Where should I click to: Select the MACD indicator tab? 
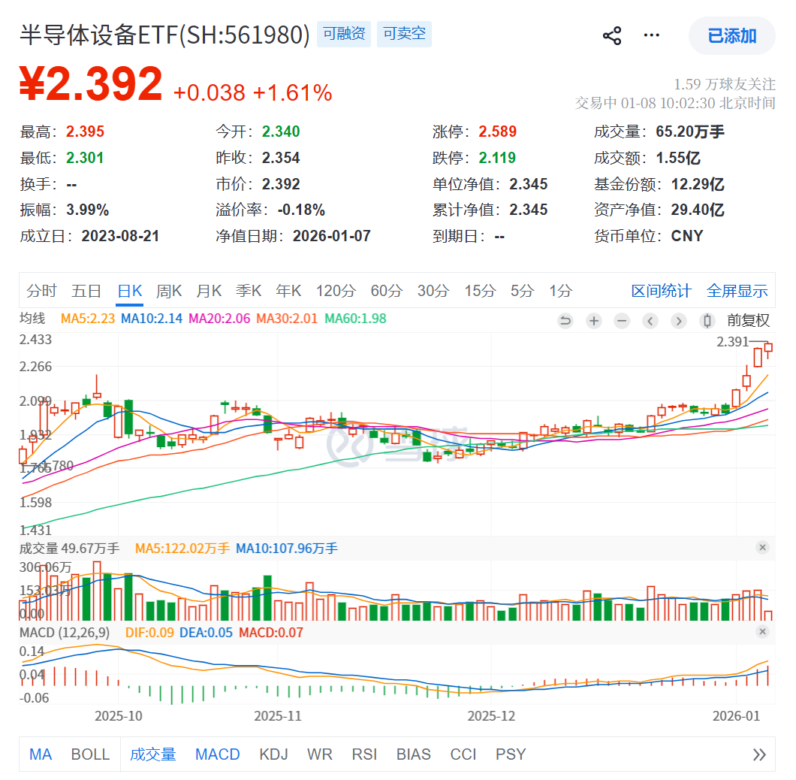(217, 754)
